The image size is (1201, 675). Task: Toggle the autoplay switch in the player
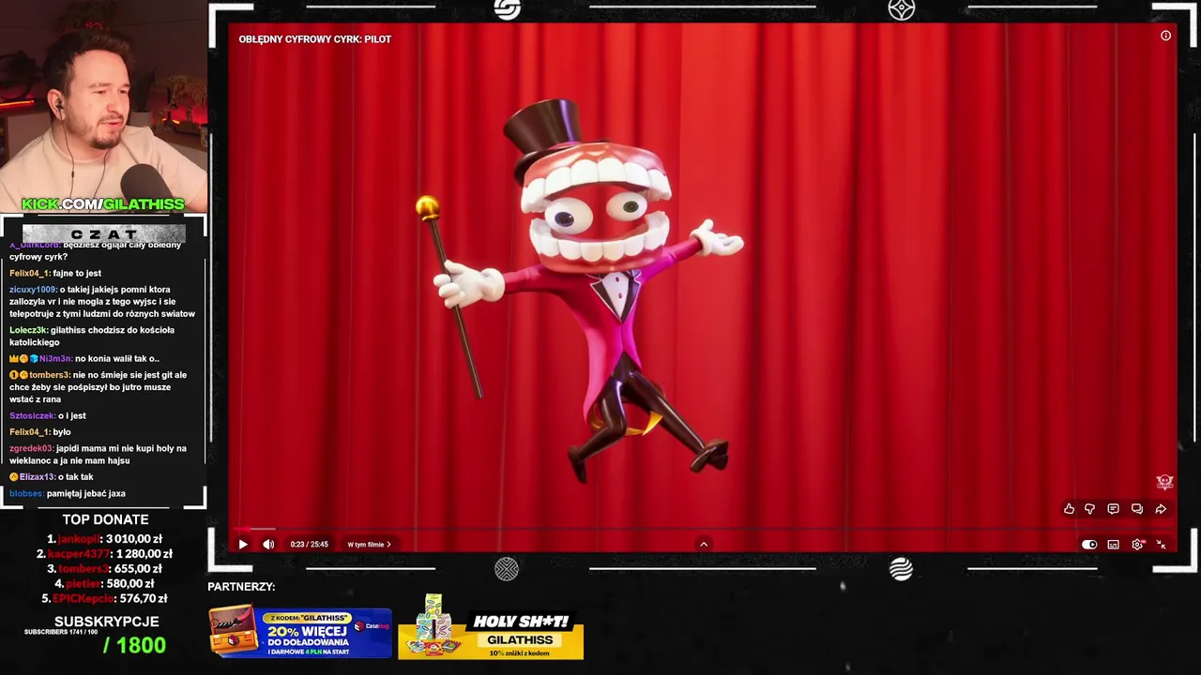pyautogui.click(x=1089, y=545)
